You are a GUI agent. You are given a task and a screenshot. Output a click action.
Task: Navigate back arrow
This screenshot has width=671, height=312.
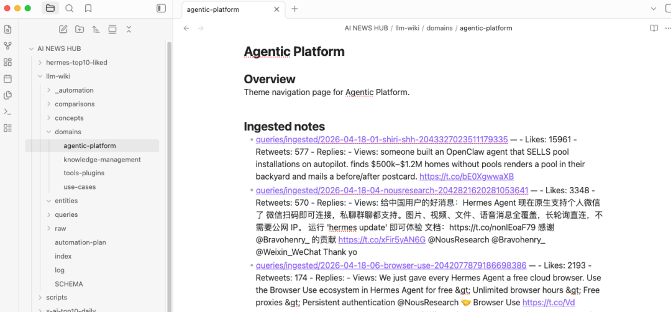tap(186, 28)
